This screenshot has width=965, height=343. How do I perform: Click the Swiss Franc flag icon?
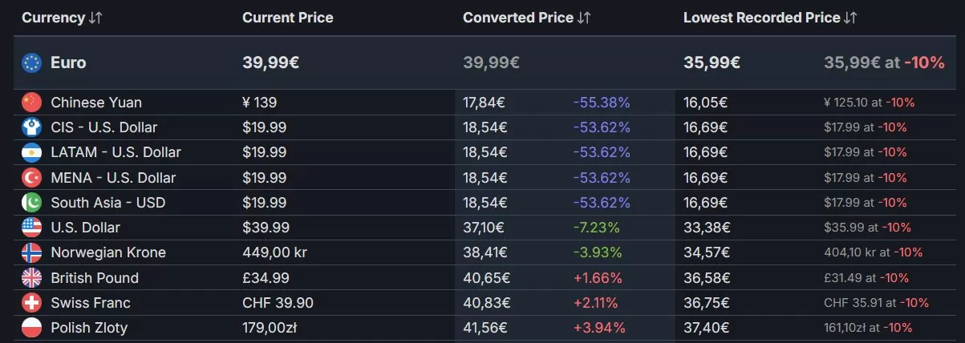[31, 303]
